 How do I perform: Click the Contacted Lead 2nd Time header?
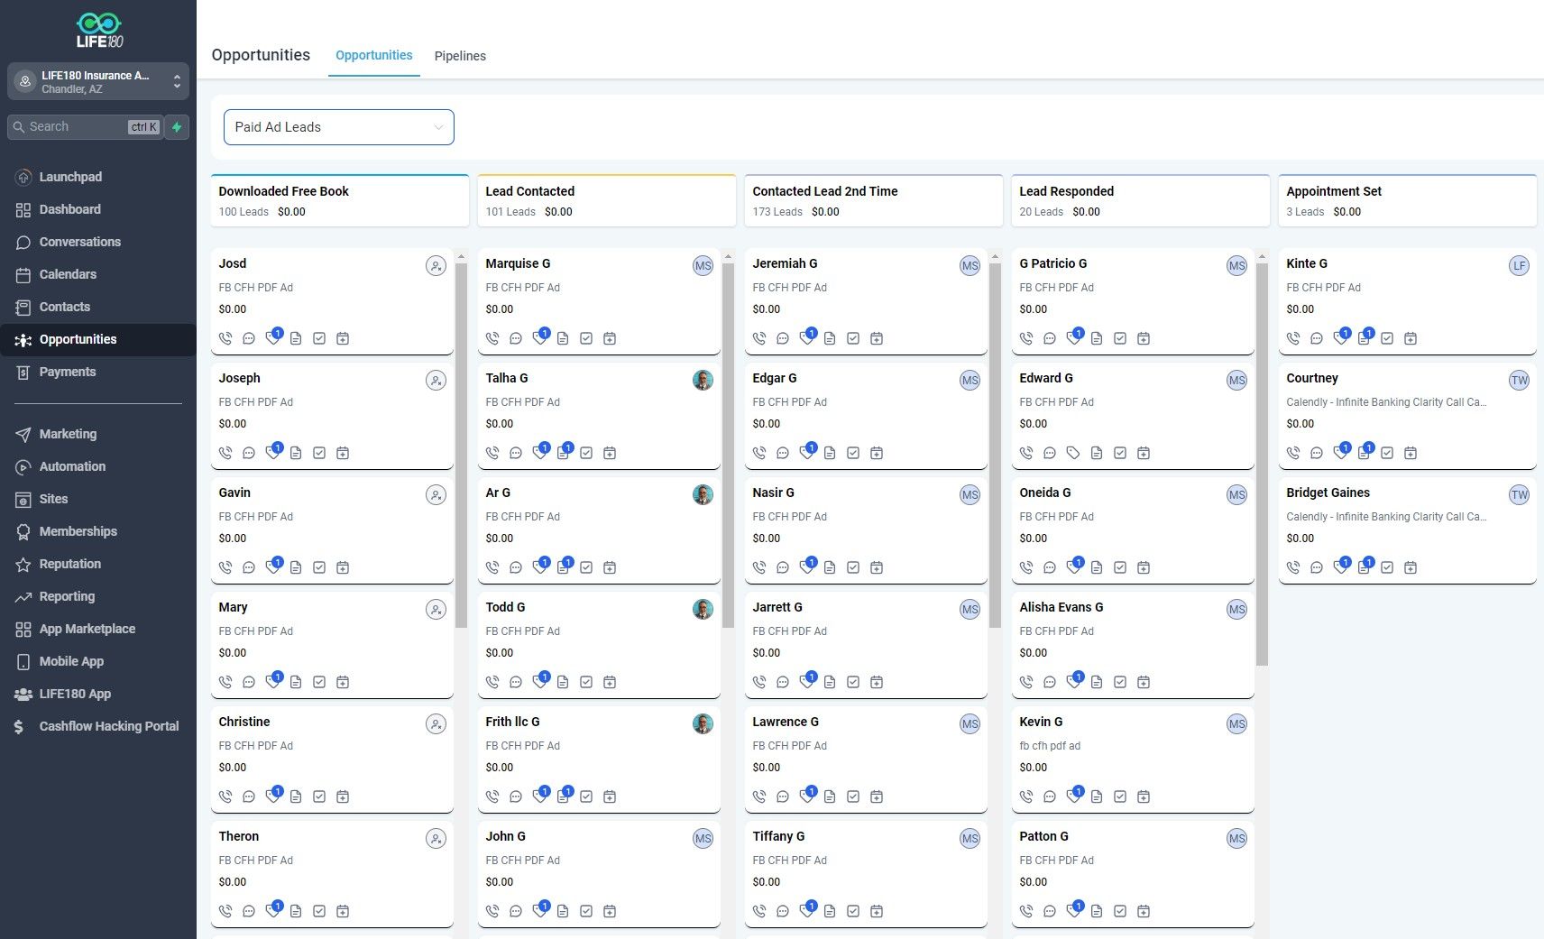(873, 200)
